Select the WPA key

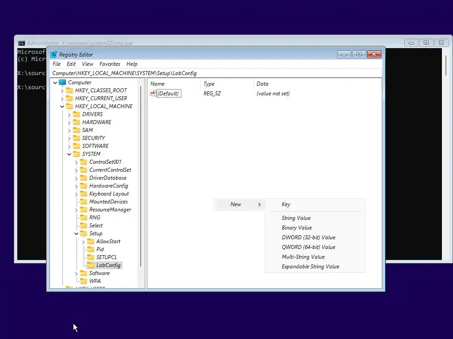[95, 281]
